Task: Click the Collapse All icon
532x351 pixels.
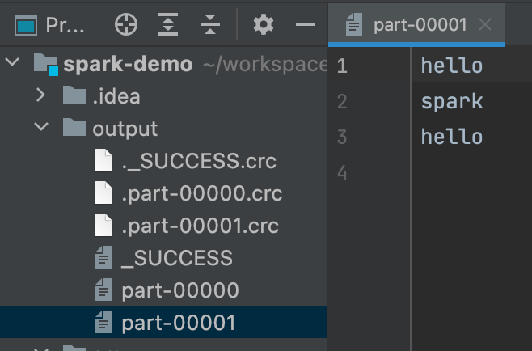Action: click(x=209, y=25)
